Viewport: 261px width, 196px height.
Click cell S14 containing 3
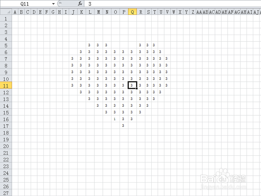[148, 105]
